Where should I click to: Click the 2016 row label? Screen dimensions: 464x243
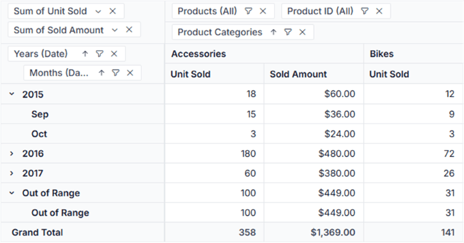(x=33, y=153)
